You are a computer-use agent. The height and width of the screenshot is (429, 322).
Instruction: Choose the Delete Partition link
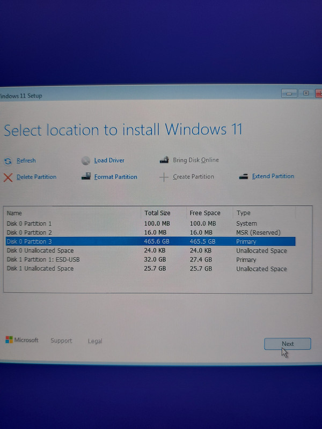click(36, 177)
